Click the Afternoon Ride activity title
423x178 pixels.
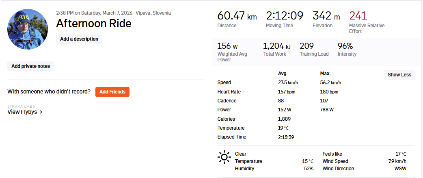[x=94, y=24]
